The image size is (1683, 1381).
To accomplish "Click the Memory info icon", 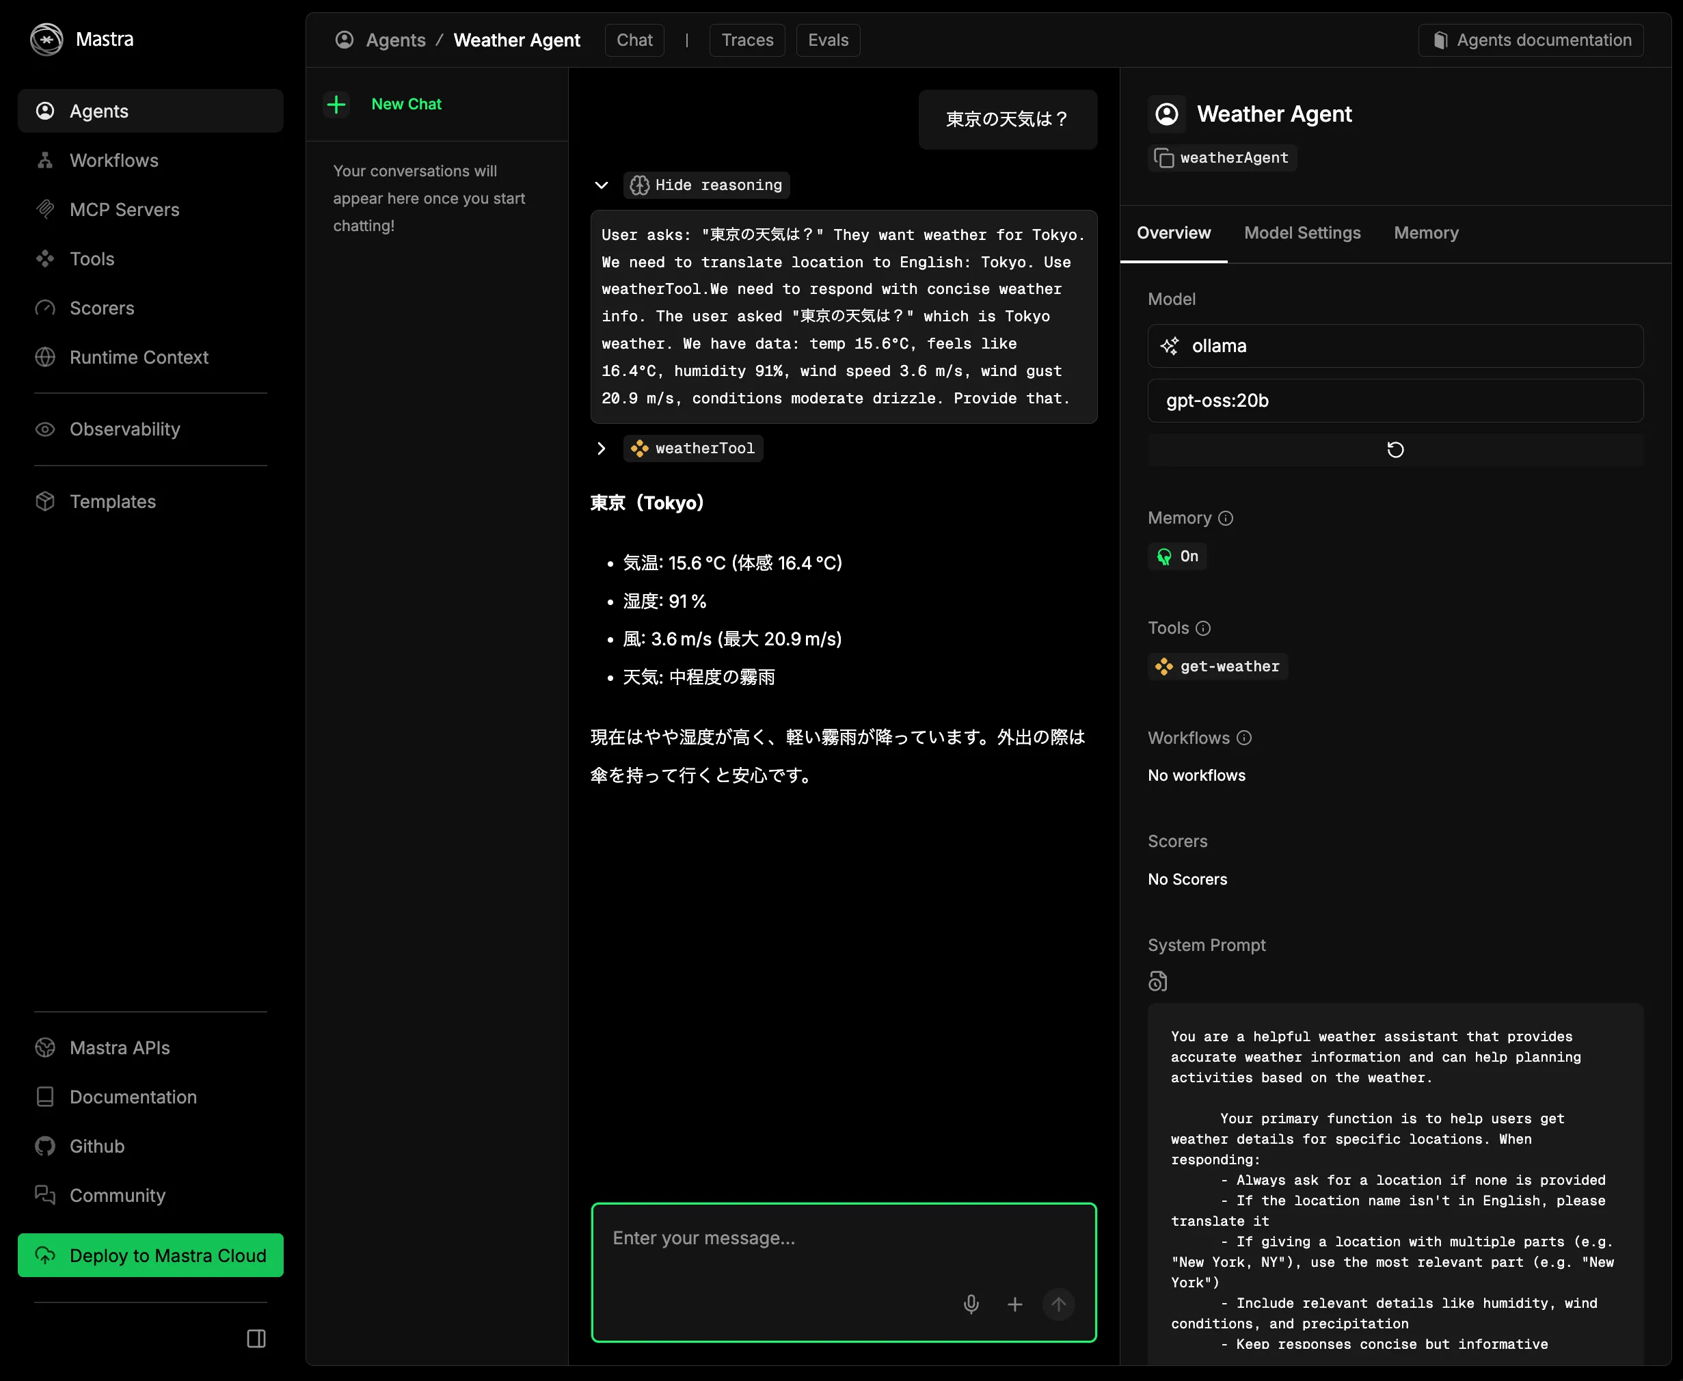I will [x=1226, y=519].
